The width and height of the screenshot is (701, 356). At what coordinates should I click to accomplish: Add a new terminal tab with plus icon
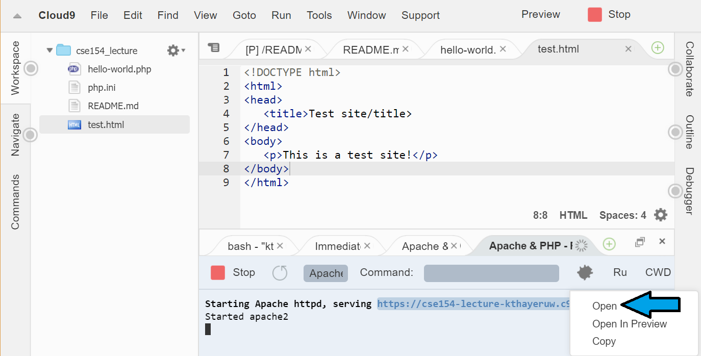pos(609,244)
